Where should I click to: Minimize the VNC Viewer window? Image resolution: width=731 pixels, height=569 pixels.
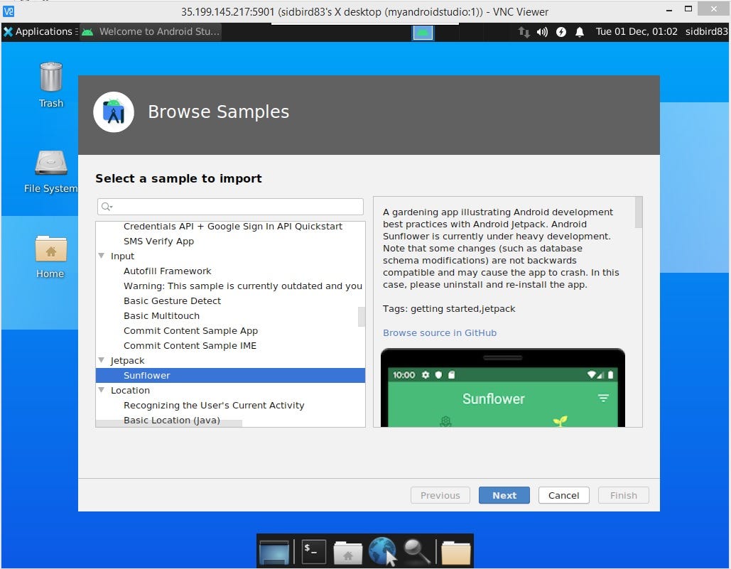[x=669, y=10]
